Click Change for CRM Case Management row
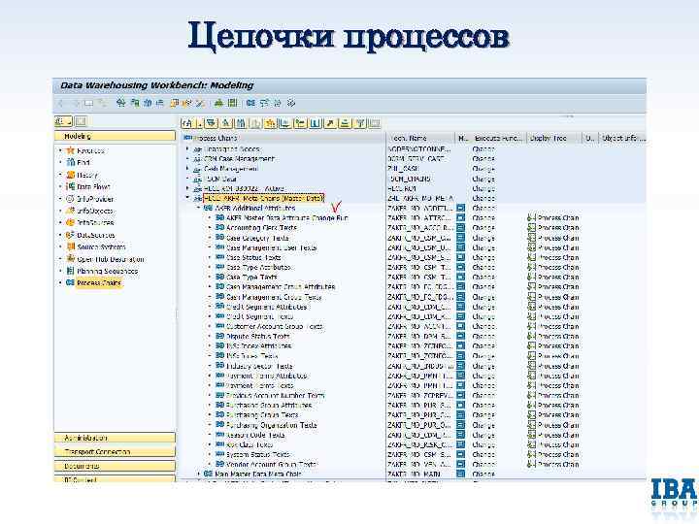The height and width of the screenshot is (524, 699). [x=483, y=158]
